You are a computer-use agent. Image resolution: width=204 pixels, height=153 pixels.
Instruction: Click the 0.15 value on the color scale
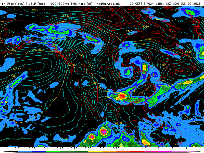pyautogui.click(x=60, y=148)
